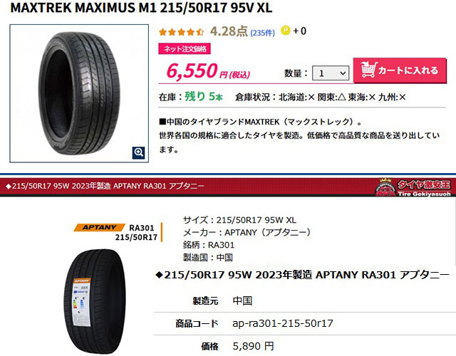The image size is (456, 356).
Task: Click the red APTANY RA301 header banner
Action: click(228, 186)
